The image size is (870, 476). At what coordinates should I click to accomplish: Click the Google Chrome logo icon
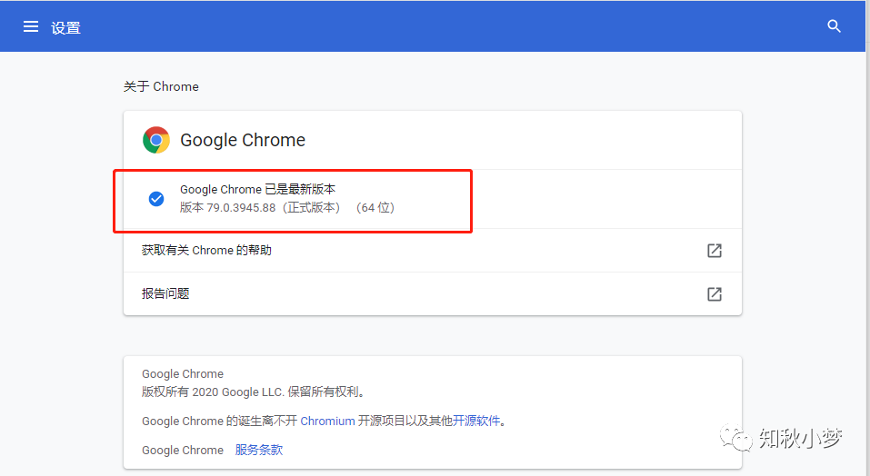(156, 140)
